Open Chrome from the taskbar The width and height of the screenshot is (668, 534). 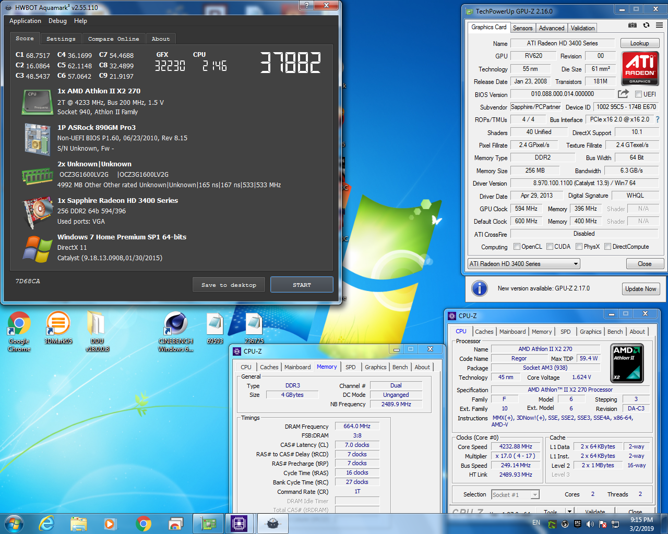click(x=144, y=524)
